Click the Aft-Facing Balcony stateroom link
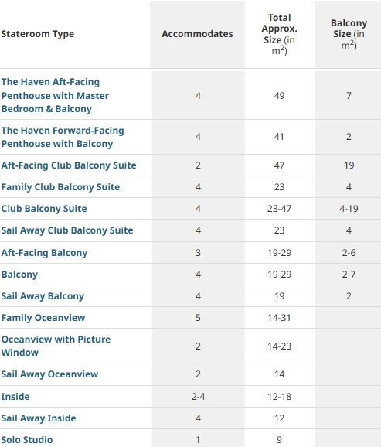Screen dimensions: 381x447 click(44, 253)
